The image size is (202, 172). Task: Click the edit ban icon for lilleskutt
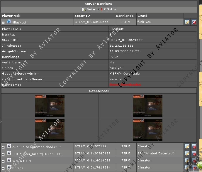(187, 22)
